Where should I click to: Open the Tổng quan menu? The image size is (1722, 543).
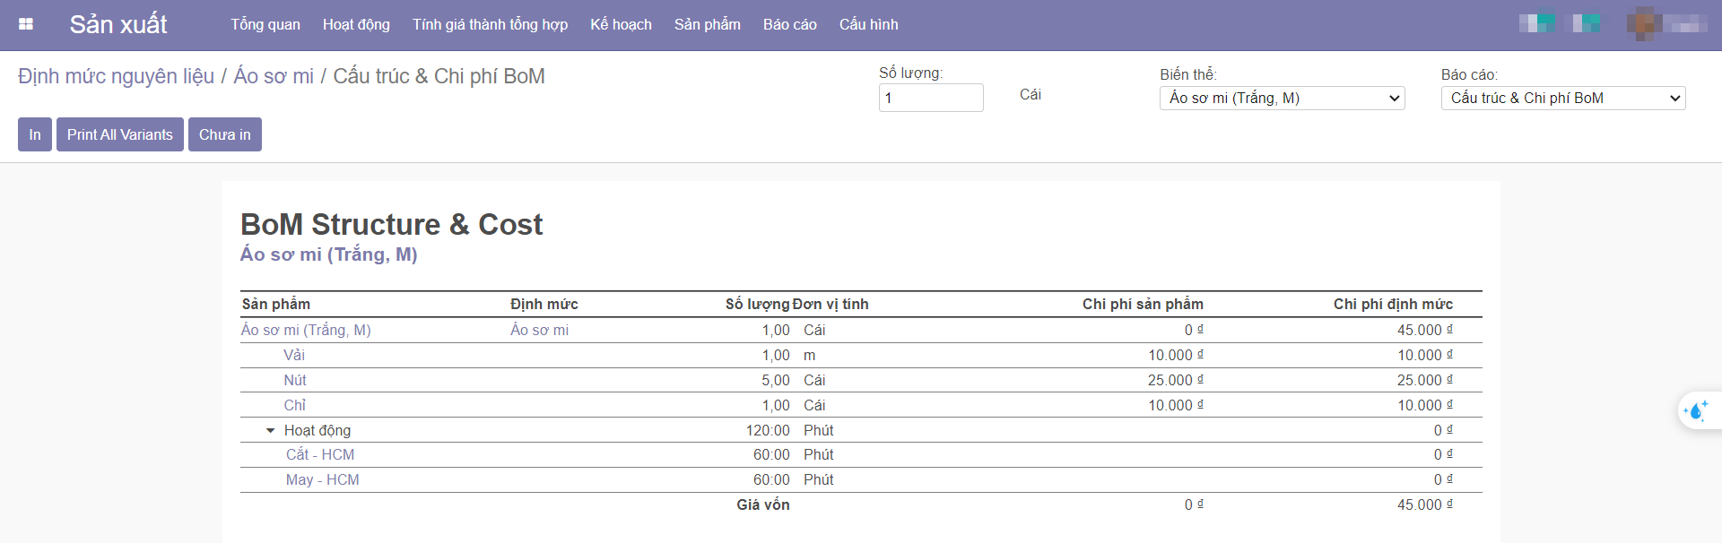(x=265, y=24)
